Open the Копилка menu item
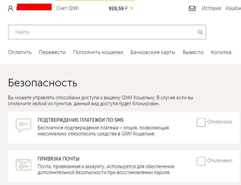 coord(221,52)
